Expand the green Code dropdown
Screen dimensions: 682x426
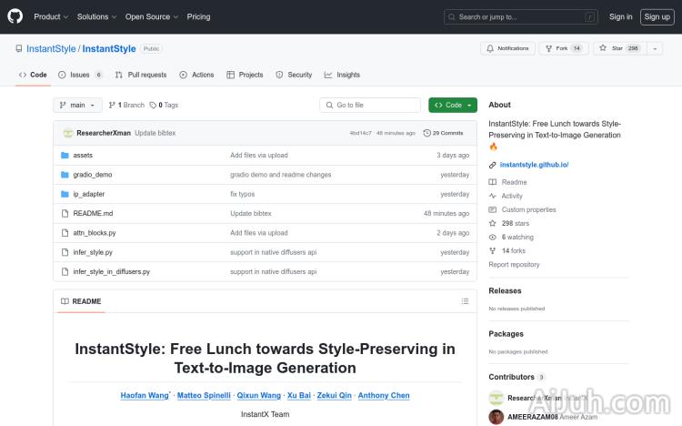click(x=453, y=106)
